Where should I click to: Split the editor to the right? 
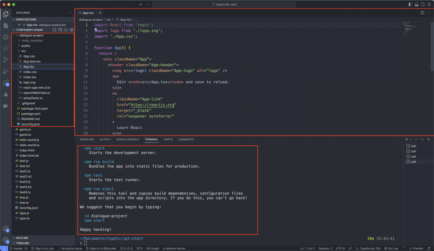pos(423,13)
